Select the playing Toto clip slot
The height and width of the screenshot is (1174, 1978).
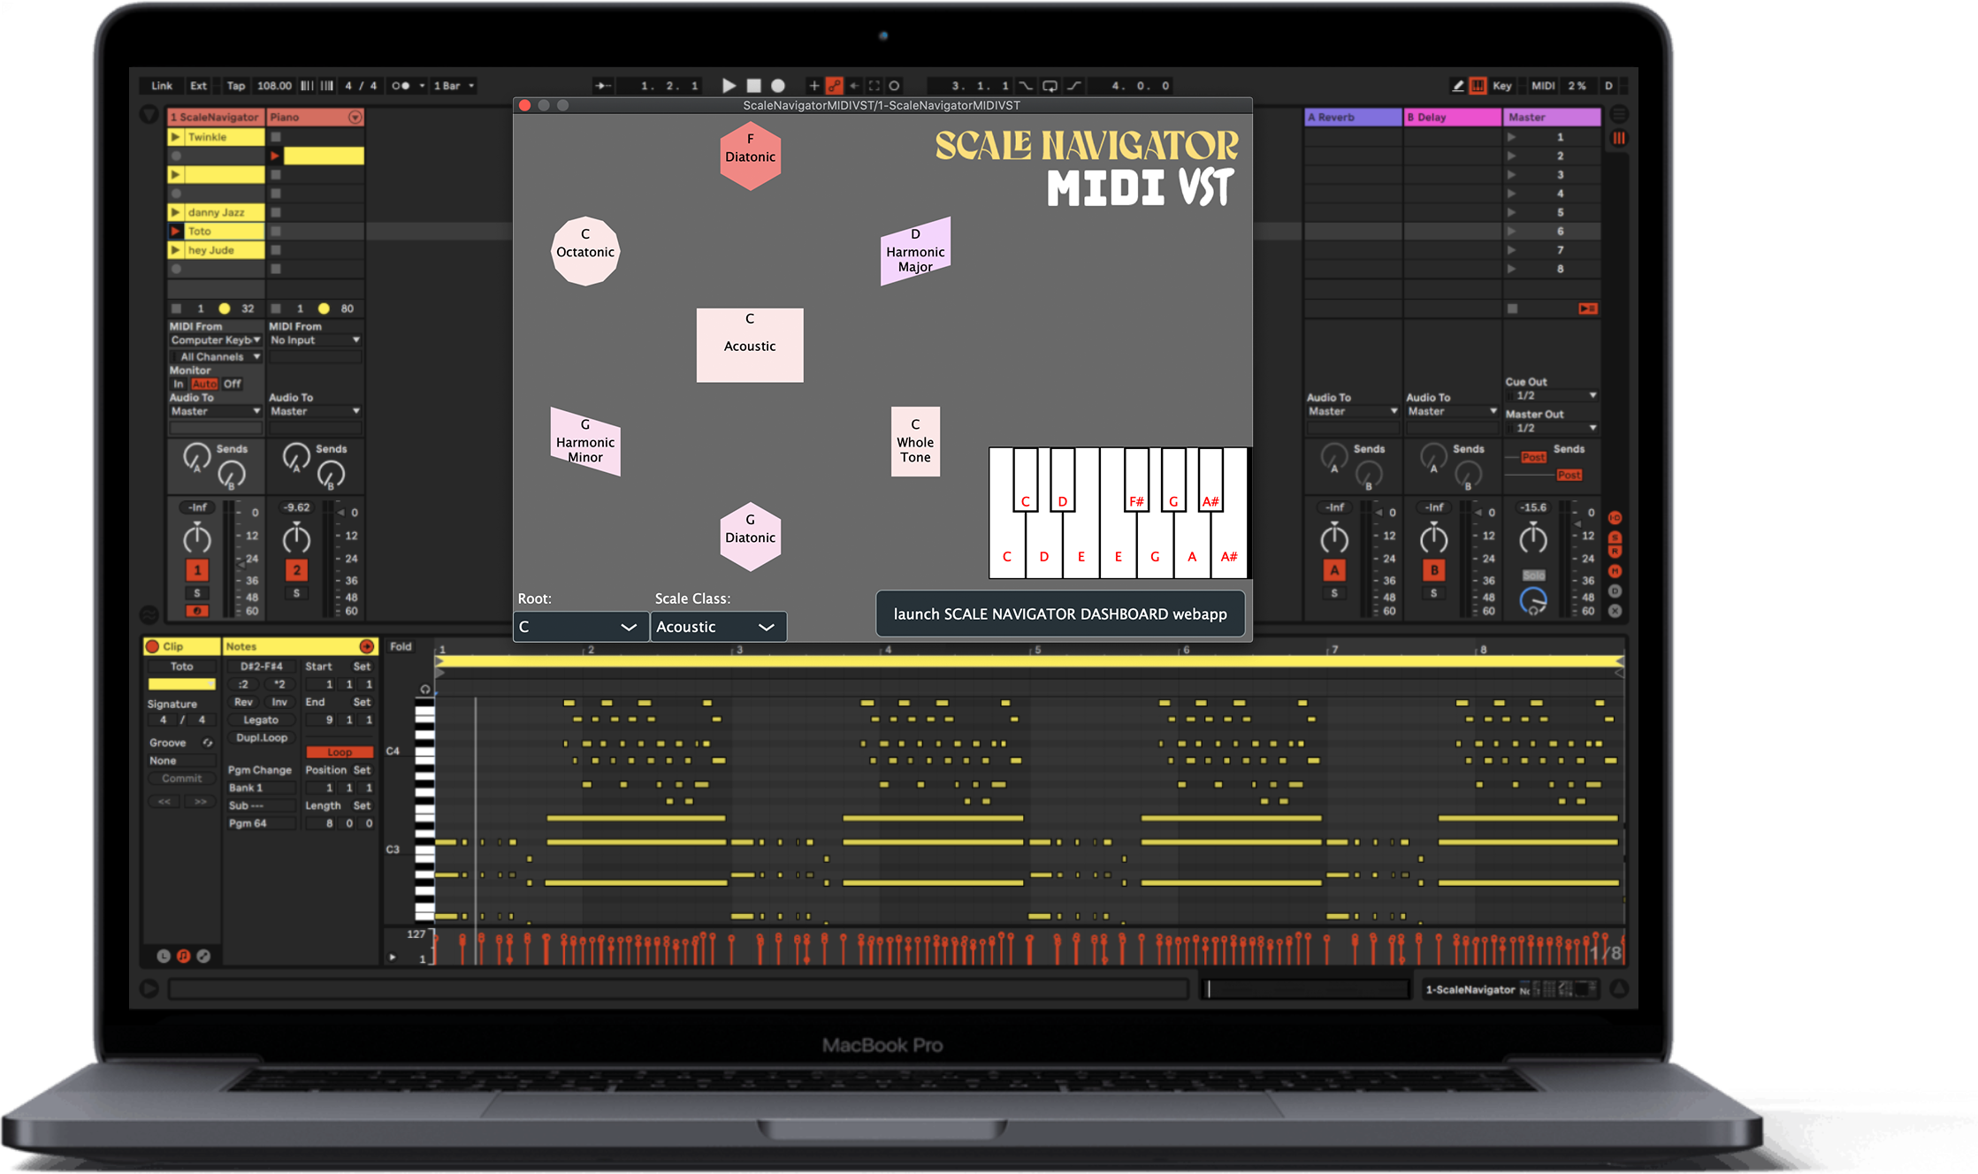217,232
